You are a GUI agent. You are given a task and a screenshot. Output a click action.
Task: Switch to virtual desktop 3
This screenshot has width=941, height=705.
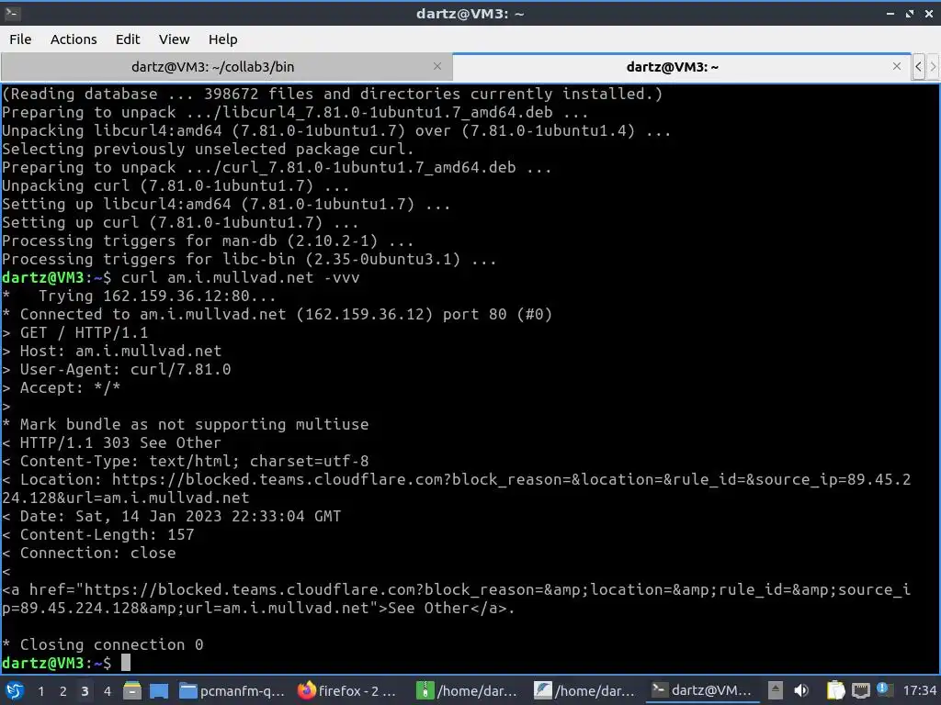85,691
